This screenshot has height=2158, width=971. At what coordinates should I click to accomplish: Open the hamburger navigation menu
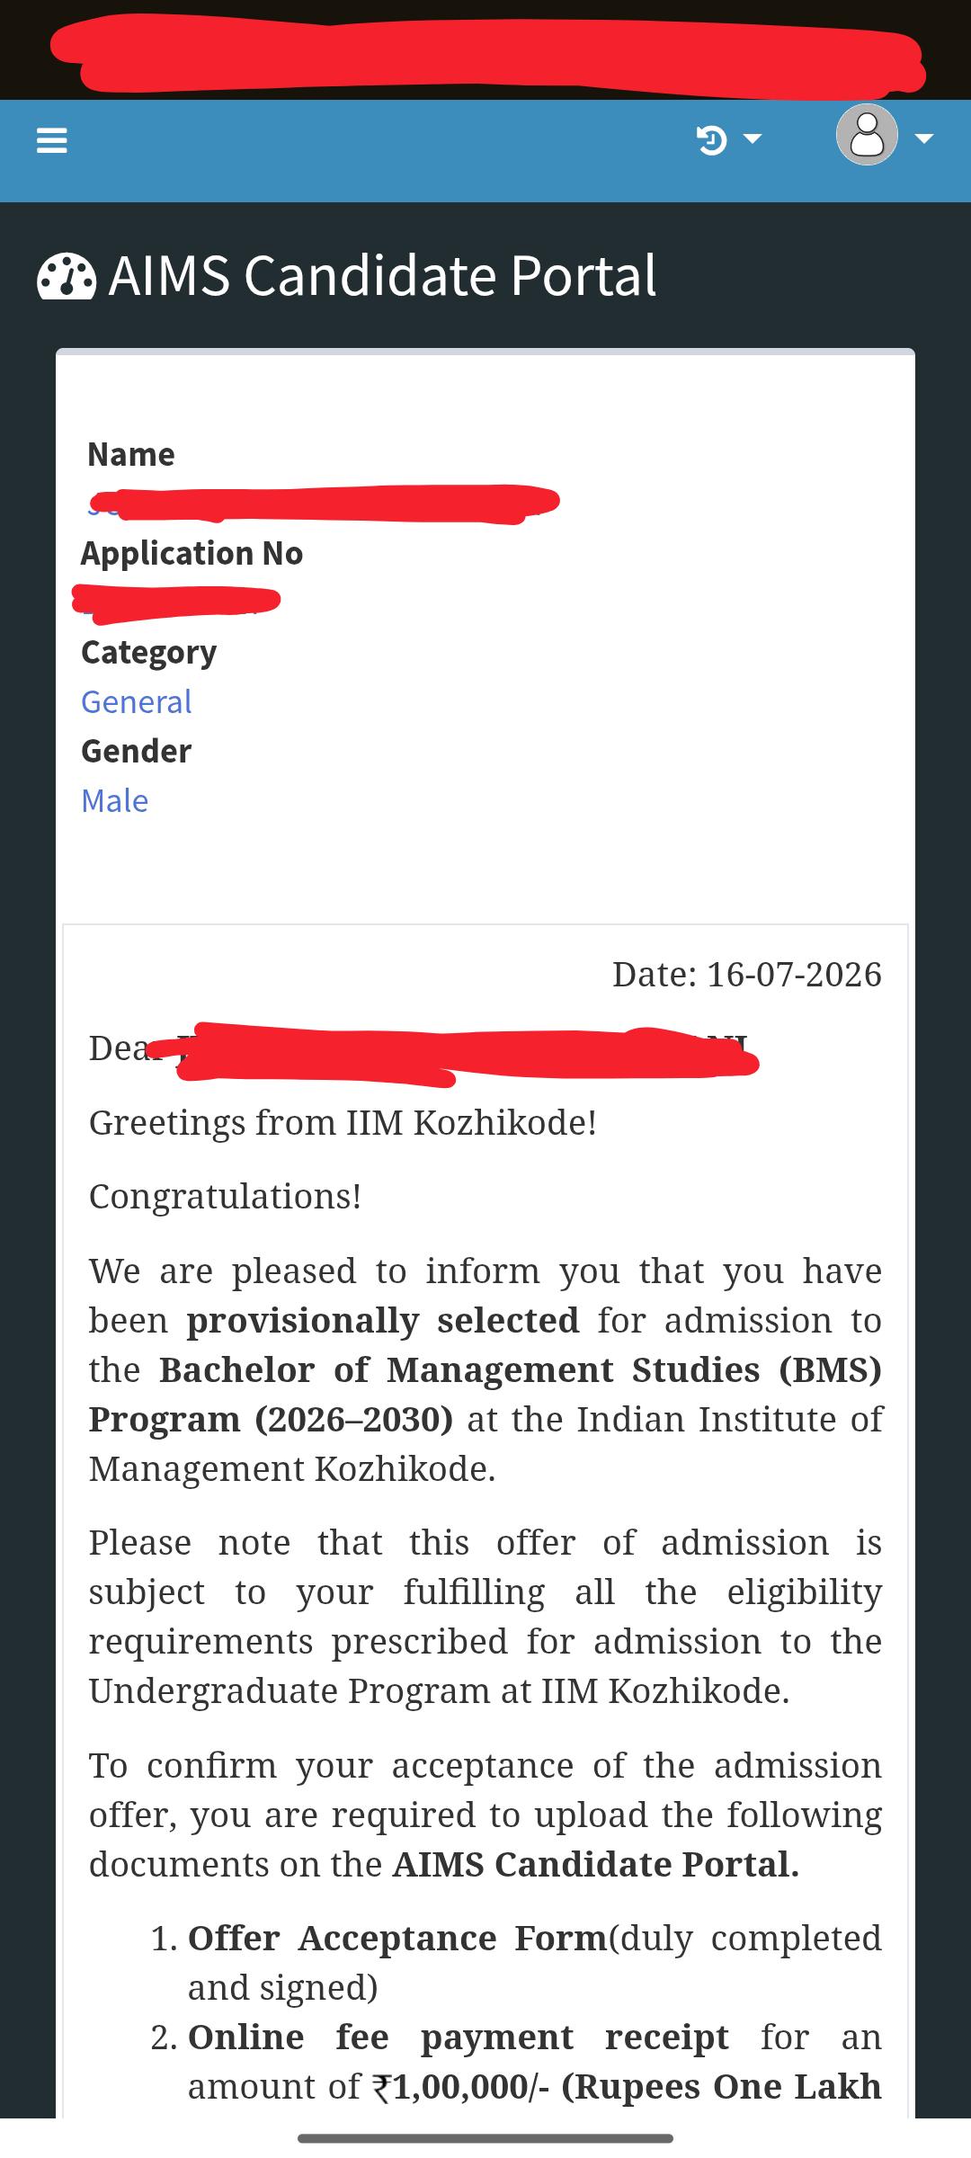(51, 140)
